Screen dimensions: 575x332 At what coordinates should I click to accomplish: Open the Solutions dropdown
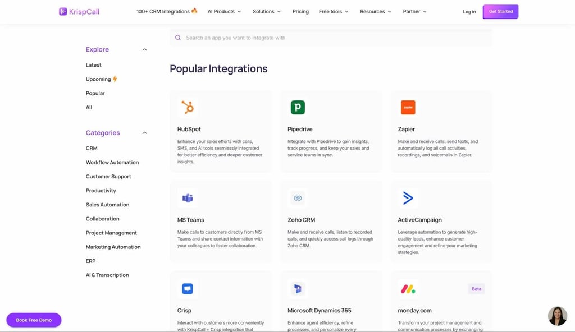(267, 12)
